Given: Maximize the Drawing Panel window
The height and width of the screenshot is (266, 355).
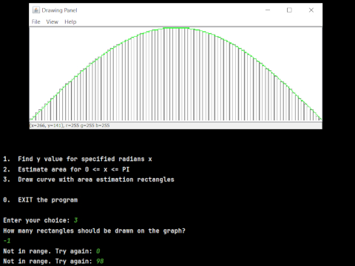Looking at the screenshot, I should (289, 10).
